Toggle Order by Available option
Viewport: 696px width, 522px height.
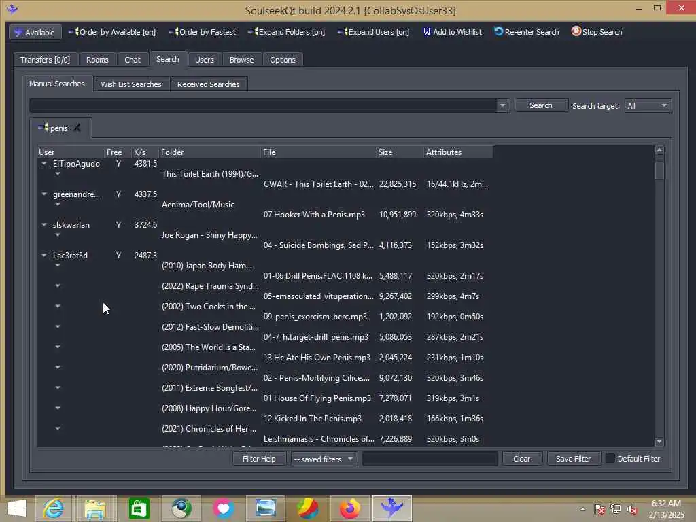click(112, 32)
